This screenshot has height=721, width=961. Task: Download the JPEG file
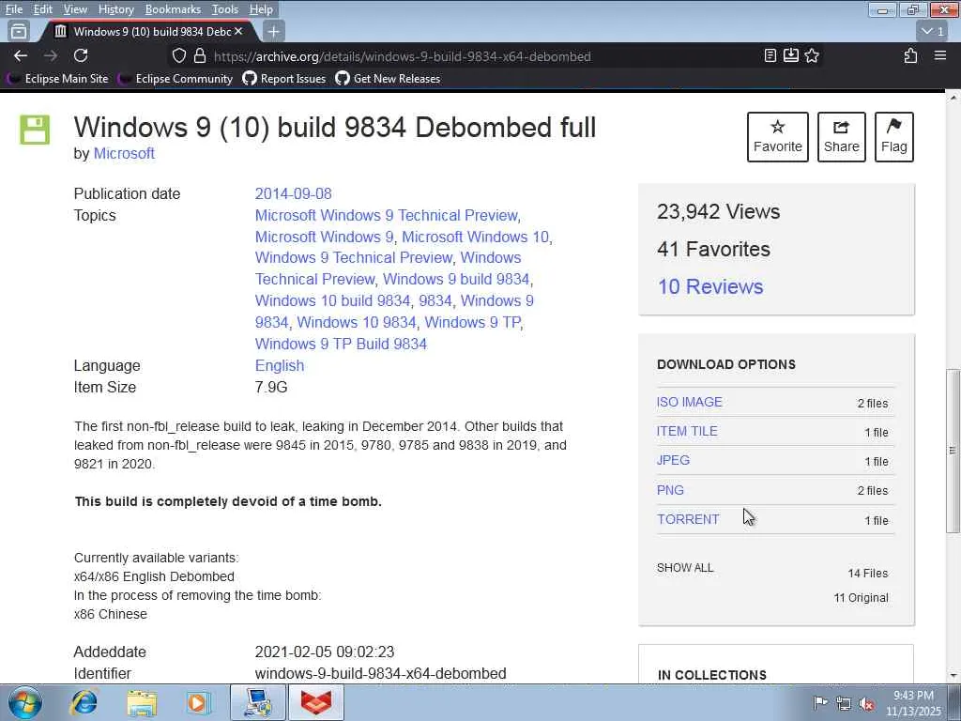[673, 460]
